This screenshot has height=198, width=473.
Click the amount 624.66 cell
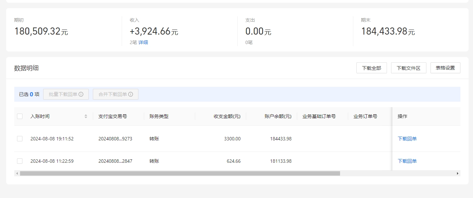(234, 161)
